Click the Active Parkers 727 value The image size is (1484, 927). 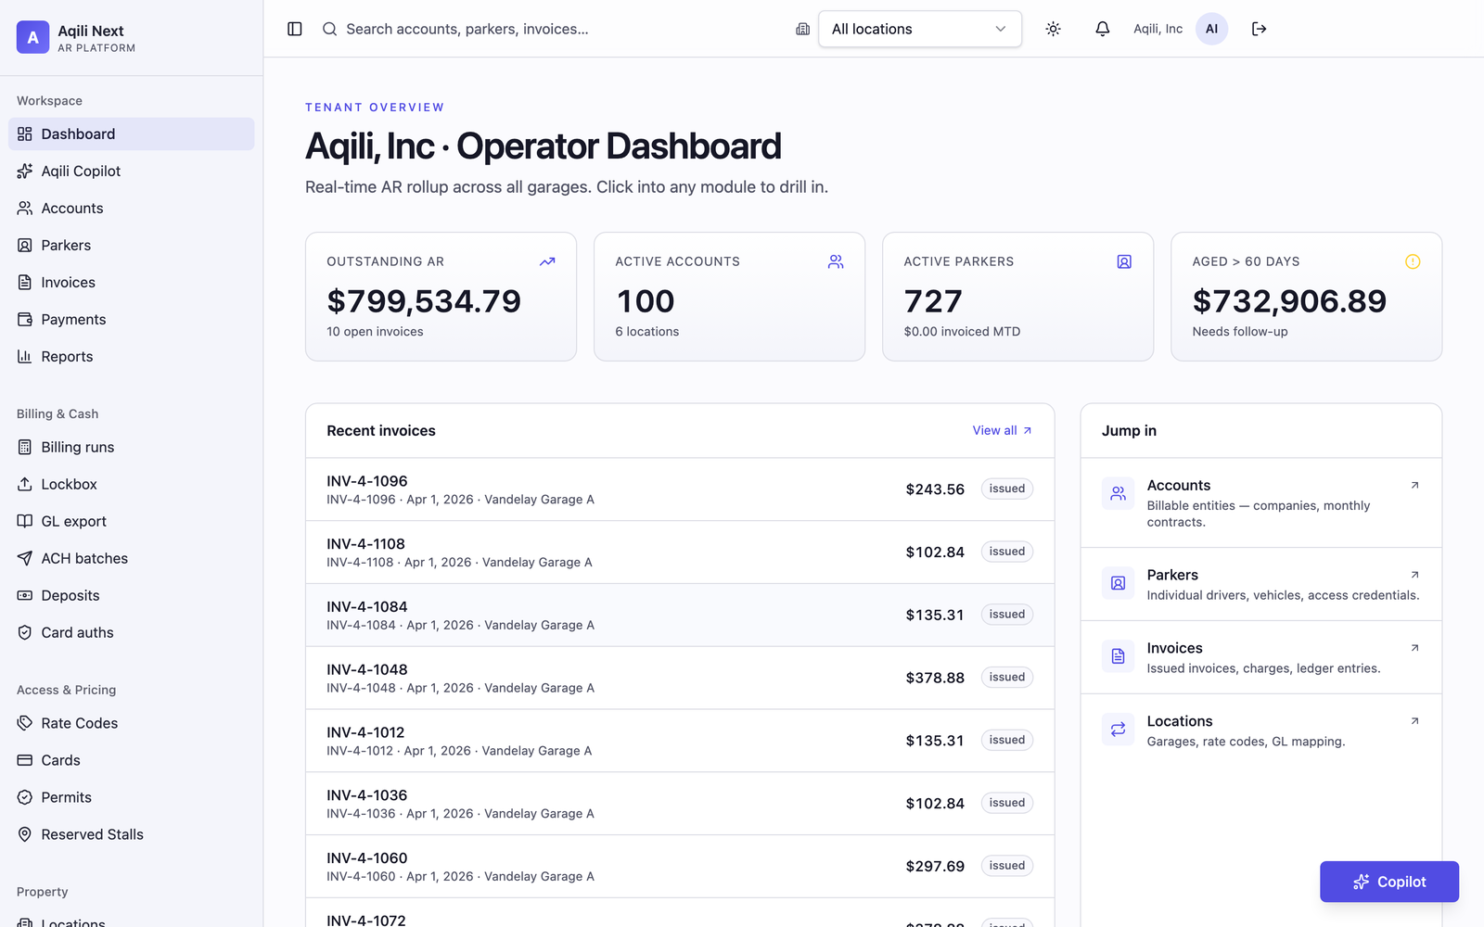[933, 301]
